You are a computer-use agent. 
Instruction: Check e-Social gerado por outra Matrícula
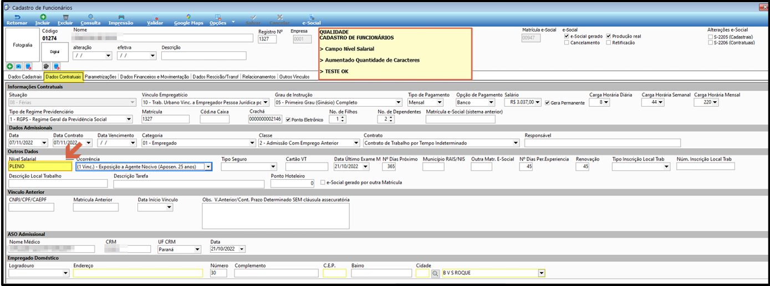tap(324, 182)
